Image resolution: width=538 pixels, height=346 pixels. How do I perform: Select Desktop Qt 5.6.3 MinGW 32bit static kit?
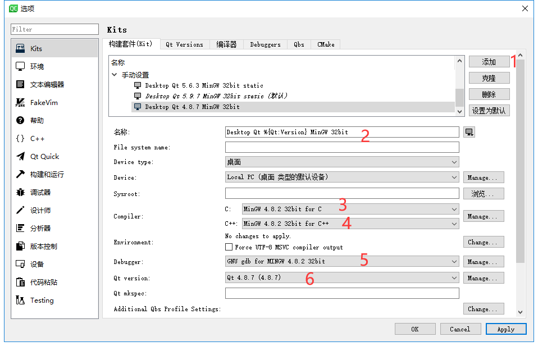[204, 85]
